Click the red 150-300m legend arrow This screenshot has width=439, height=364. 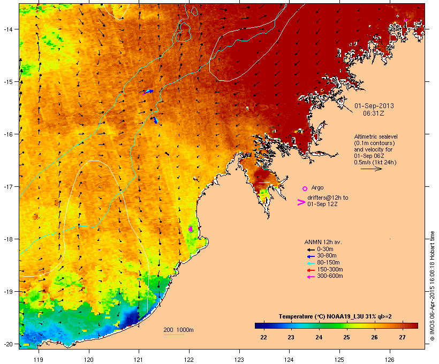pyautogui.click(x=311, y=270)
